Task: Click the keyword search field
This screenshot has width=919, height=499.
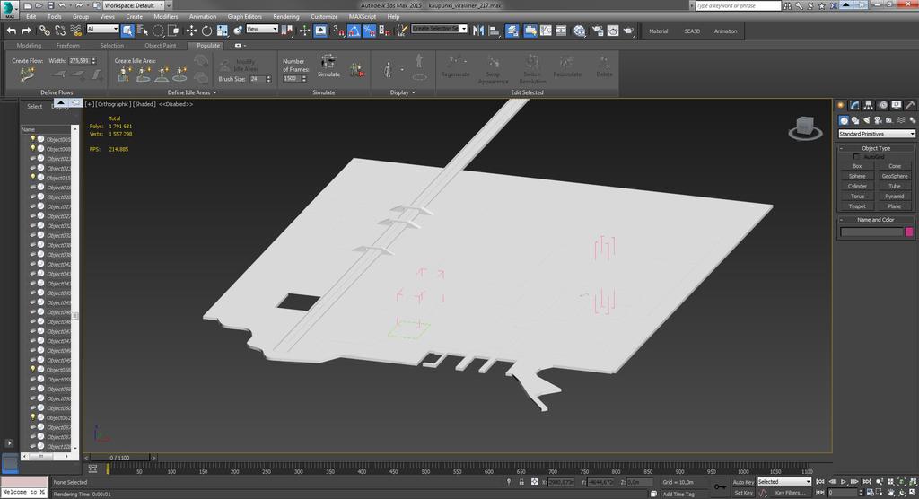Action: [738, 5]
